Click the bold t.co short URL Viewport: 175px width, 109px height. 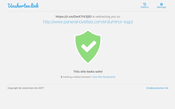[74, 17]
